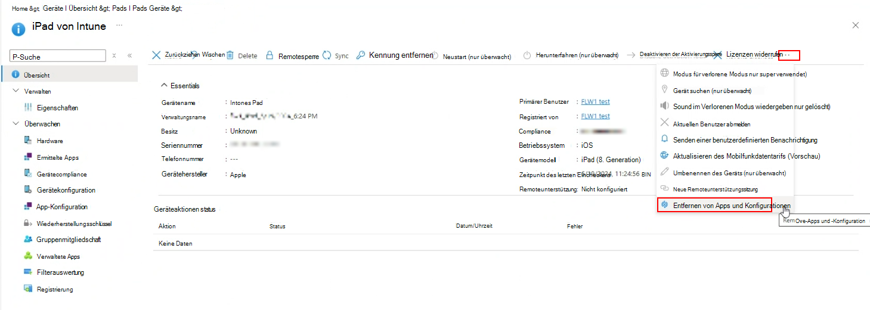Open ellipsis menu next to page title

point(119,26)
